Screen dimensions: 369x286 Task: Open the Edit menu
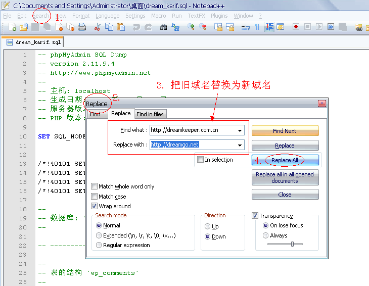[x=22, y=16]
